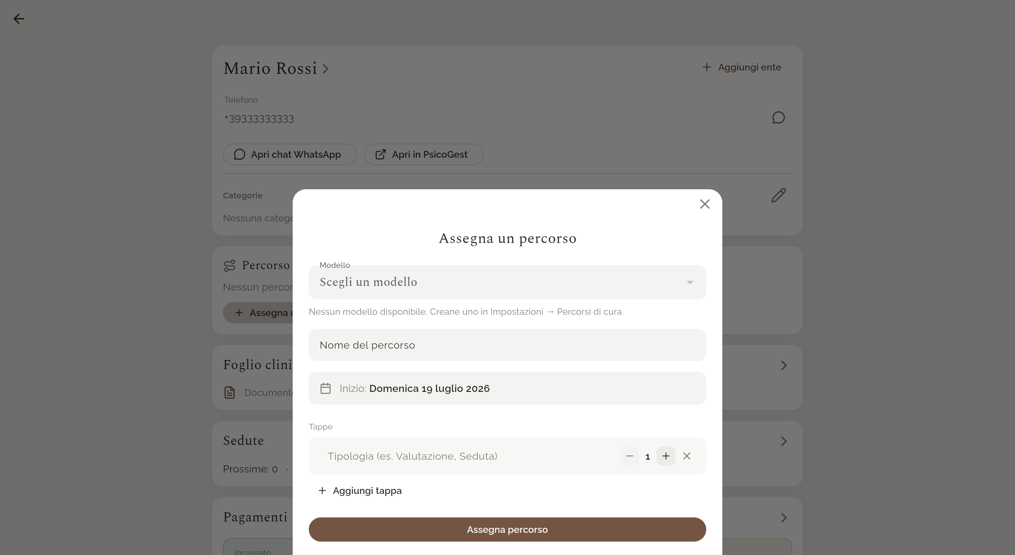Click the calendar icon beside Inizio
The width and height of the screenshot is (1015, 555).
tap(326, 388)
